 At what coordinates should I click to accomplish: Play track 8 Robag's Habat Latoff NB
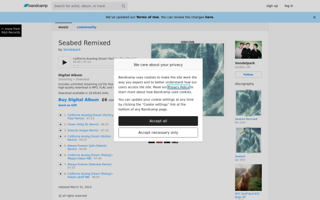click(60, 174)
